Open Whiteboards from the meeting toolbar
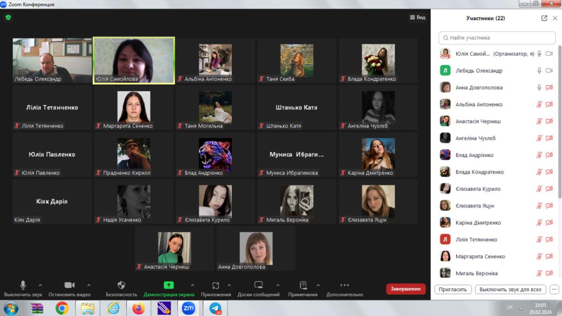Viewport: 562px width, 316px height. (x=258, y=285)
